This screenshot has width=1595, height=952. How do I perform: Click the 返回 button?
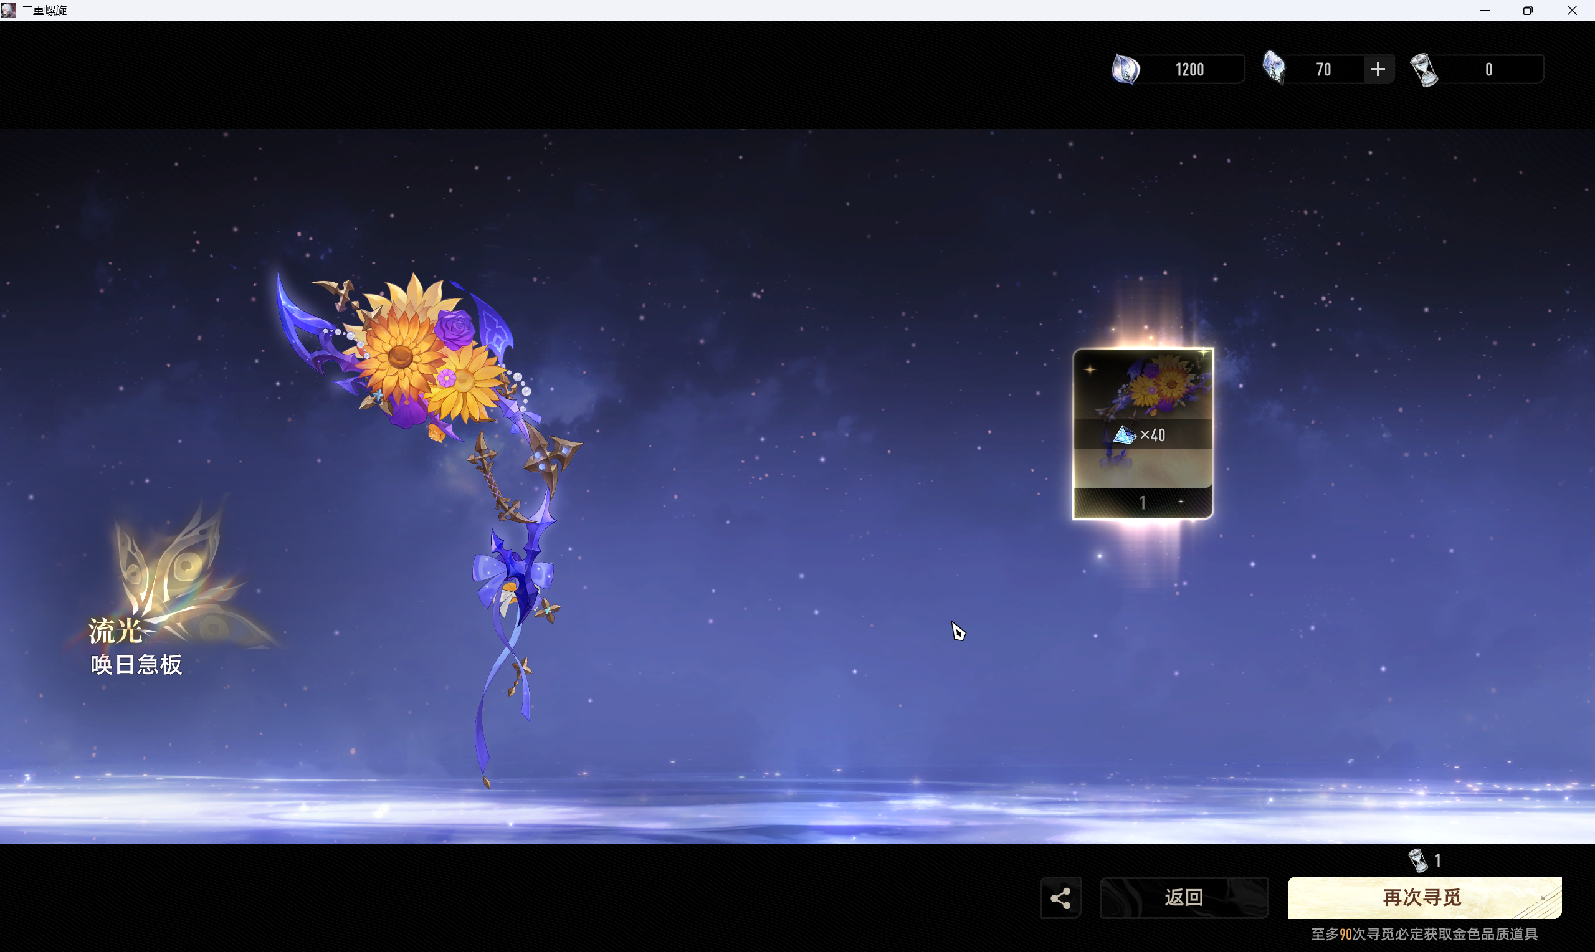tap(1184, 897)
